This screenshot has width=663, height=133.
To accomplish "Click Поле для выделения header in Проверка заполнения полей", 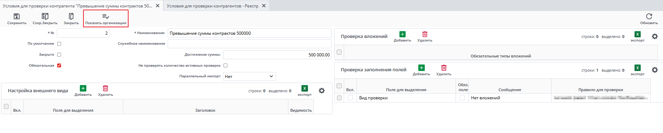I will point(406,90).
